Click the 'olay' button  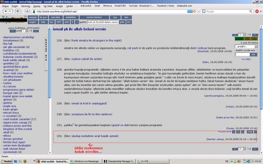pos(254,39)
